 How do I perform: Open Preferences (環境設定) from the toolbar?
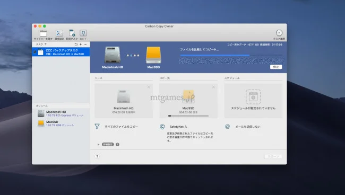[59, 33]
